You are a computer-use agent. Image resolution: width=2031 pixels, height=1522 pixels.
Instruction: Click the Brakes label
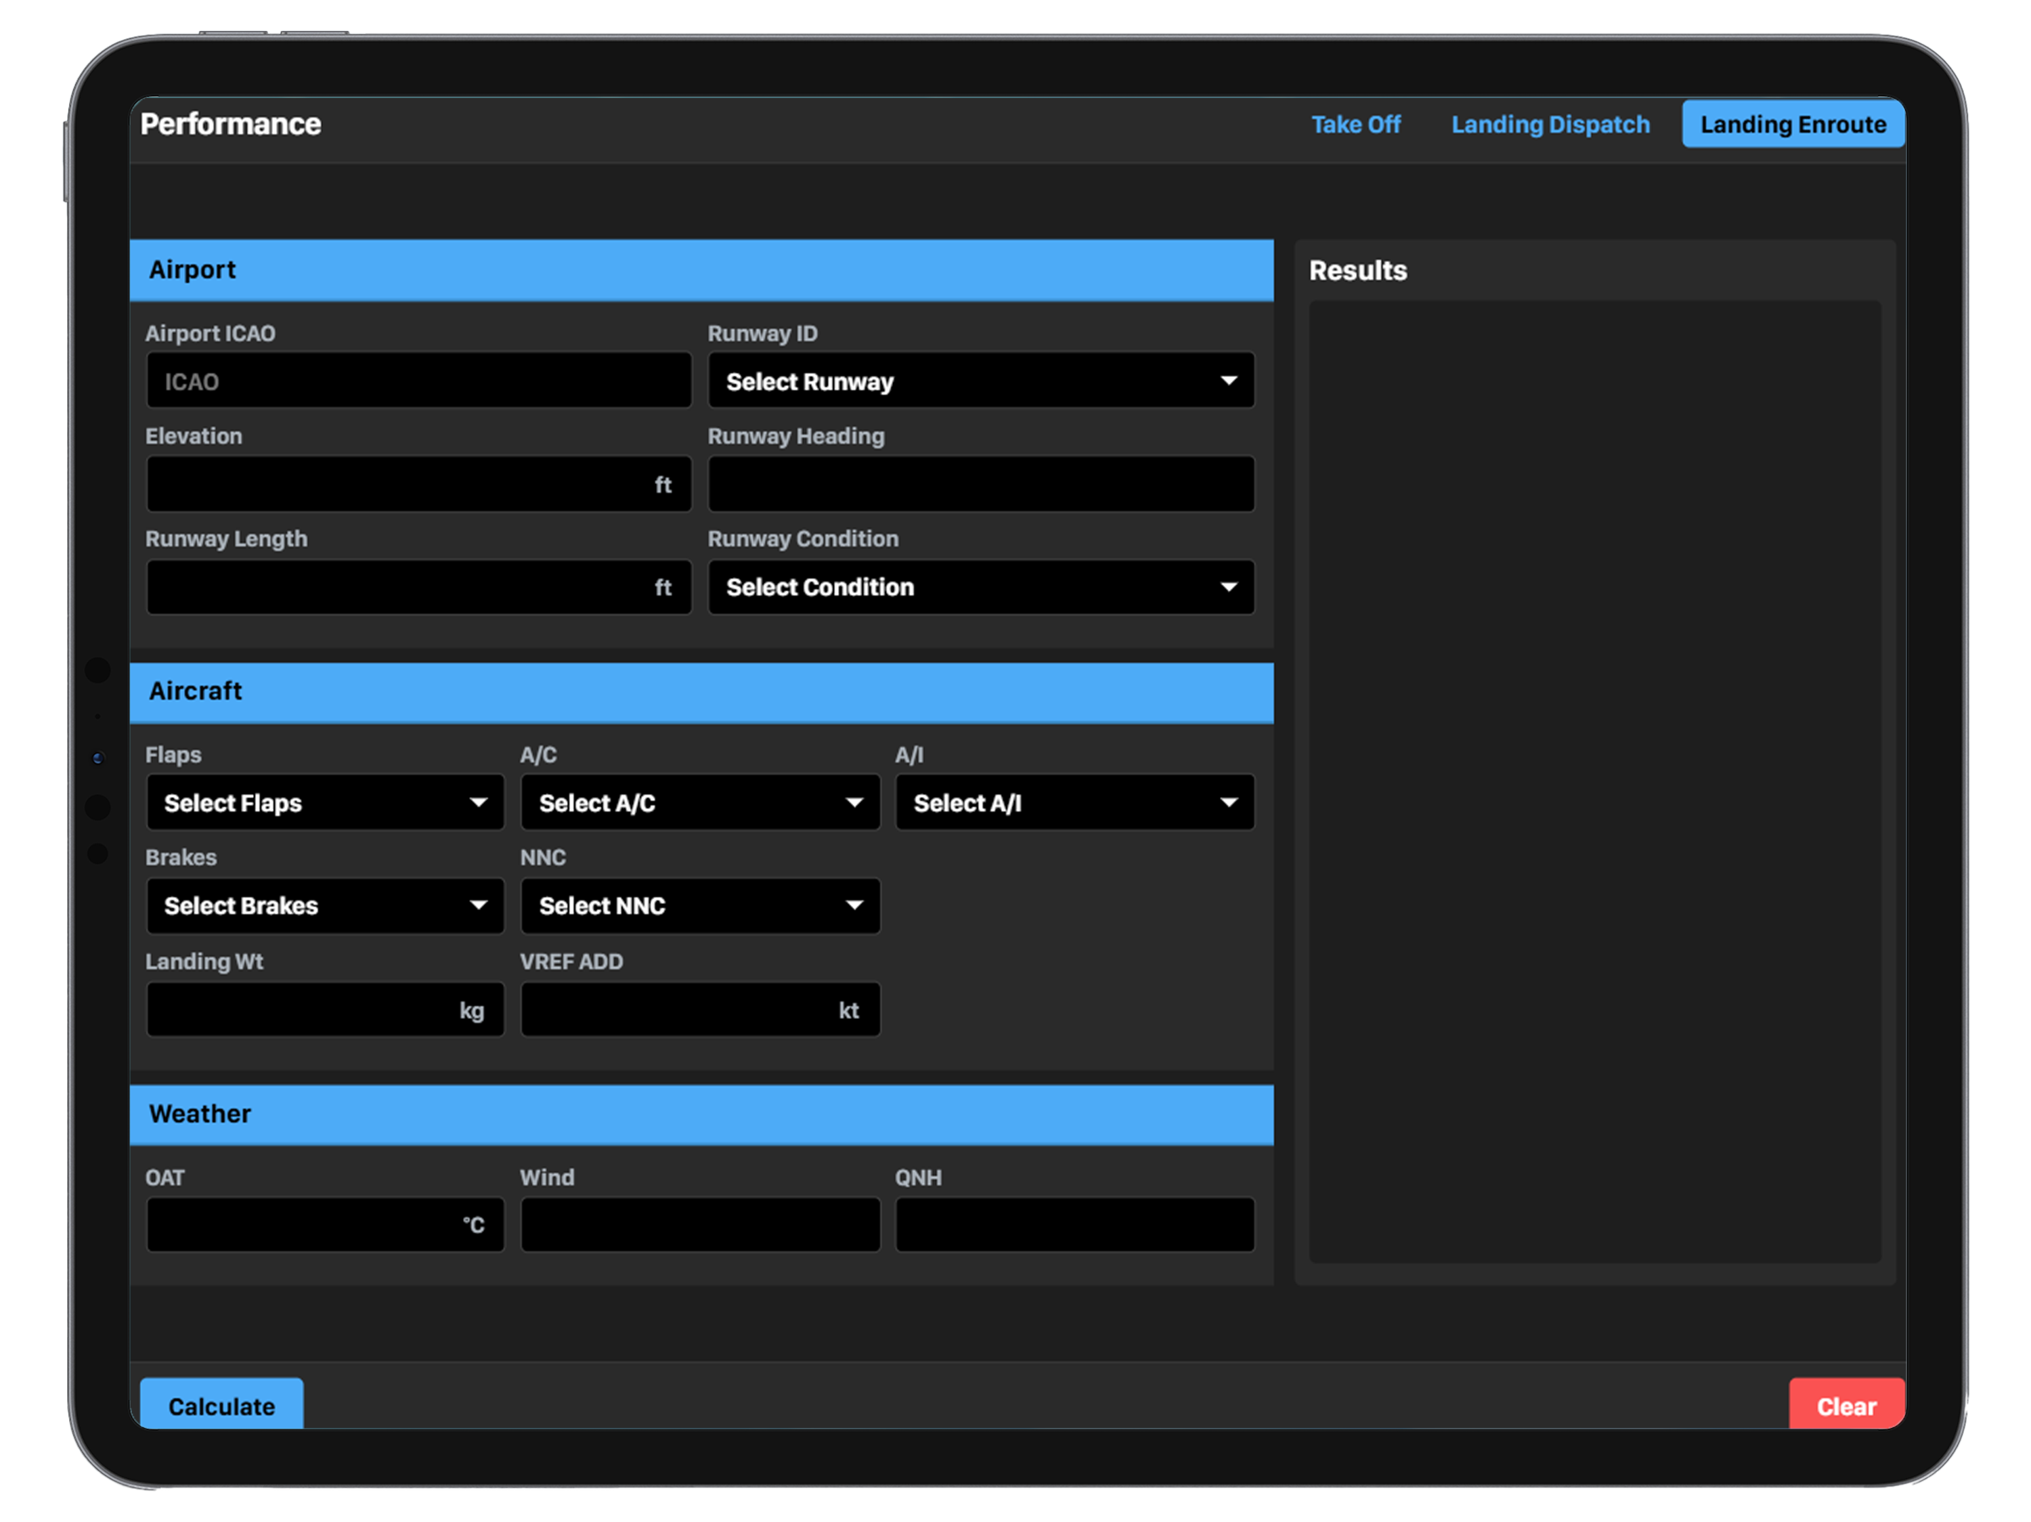181,857
